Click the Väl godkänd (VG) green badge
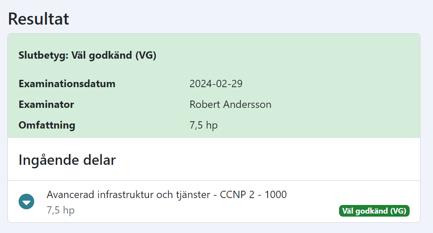This screenshot has height=233, width=433. [374, 211]
